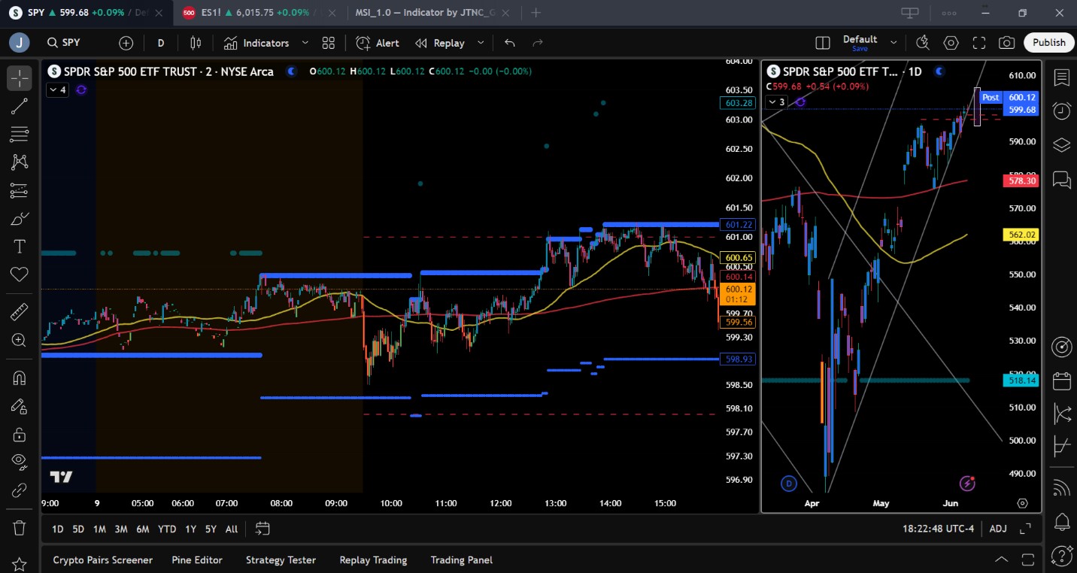Collapse the daily chart indicator legend showing 3
This screenshot has height=573, width=1077.
click(x=777, y=102)
